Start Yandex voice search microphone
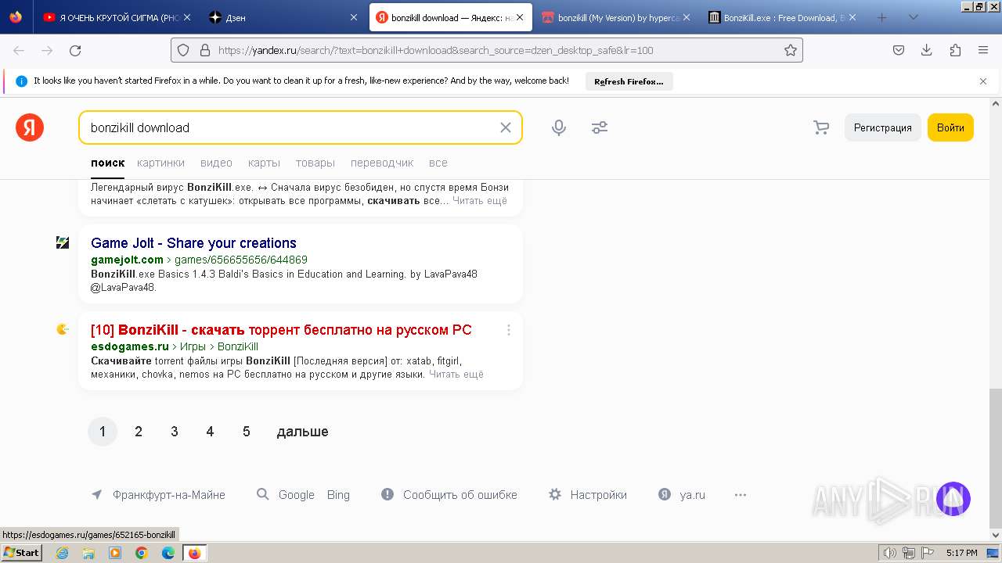 click(x=559, y=127)
